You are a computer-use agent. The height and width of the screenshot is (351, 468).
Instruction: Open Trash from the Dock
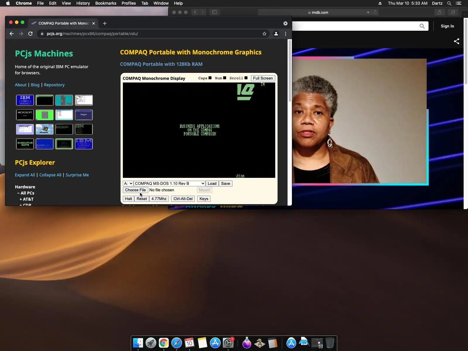(330, 343)
